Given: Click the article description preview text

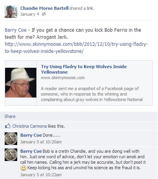Looking at the screenshot, I should coord(92,94).
